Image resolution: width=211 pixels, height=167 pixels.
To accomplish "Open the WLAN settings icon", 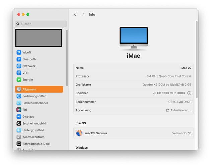I will (x=19, y=52).
